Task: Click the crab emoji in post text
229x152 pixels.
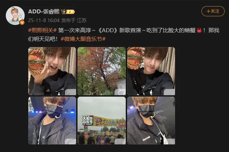Action: coord(199,30)
